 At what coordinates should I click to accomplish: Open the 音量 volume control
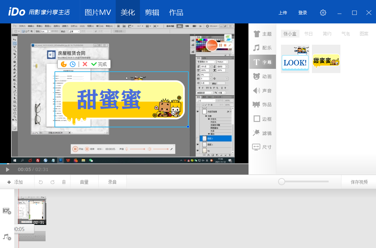[x=84, y=182]
